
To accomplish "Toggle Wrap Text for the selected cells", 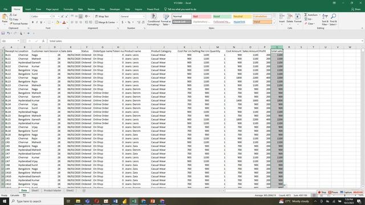I will (x=102, y=17).
